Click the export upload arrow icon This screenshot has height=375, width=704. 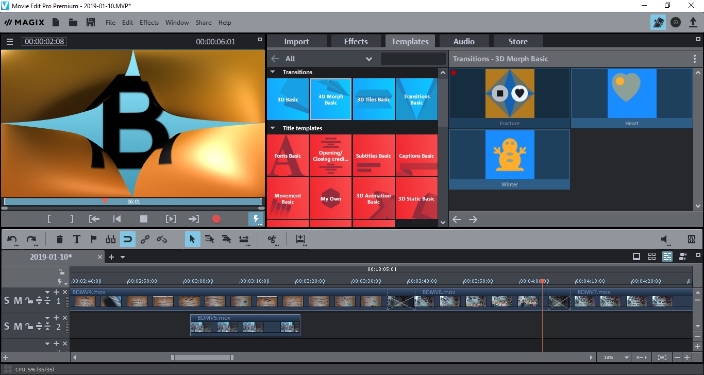[x=693, y=22]
